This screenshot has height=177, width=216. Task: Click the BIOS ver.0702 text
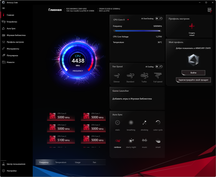[104, 11]
